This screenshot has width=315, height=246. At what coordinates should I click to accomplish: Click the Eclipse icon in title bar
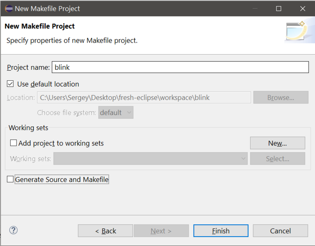[x=9, y=9]
